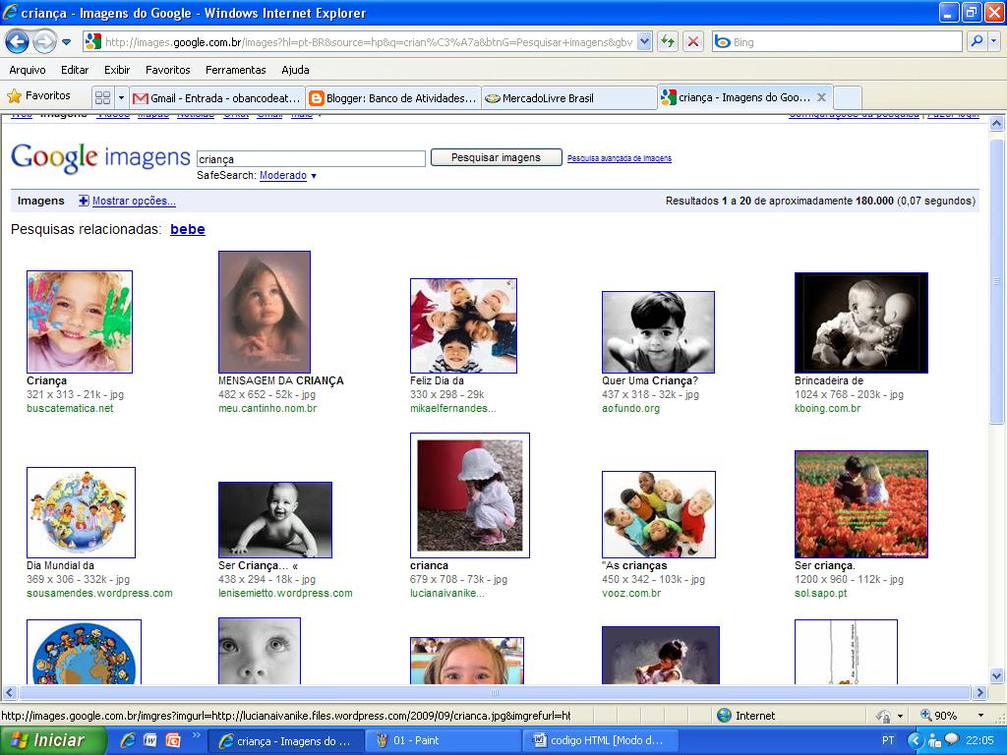The image size is (1007, 755).
Task: Switch to the MercadoLivre Brasil tab
Action: click(x=569, y=98)
